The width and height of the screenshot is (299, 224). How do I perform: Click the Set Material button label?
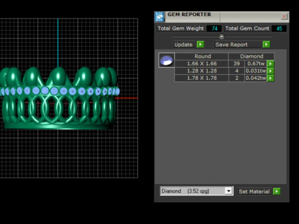[x=254, y=192]
